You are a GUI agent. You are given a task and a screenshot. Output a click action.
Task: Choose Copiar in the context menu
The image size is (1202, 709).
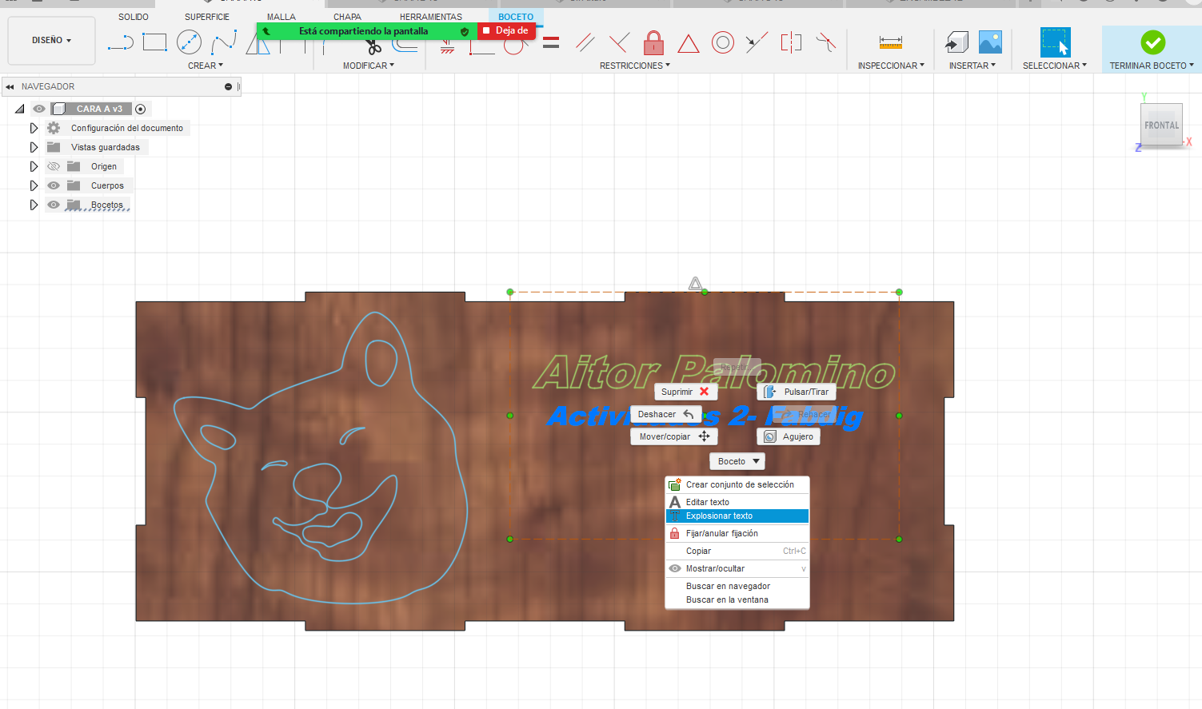tap(737, 551)
